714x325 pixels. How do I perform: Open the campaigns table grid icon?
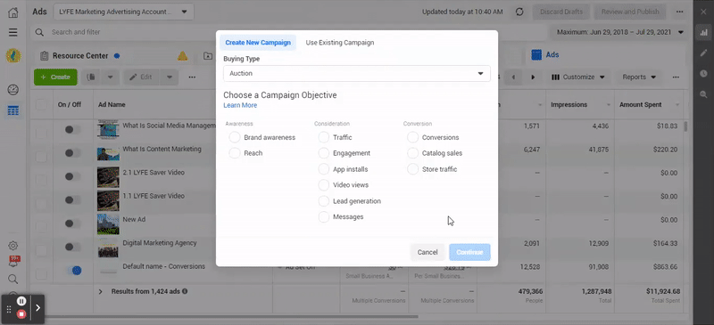coord(13,110)
